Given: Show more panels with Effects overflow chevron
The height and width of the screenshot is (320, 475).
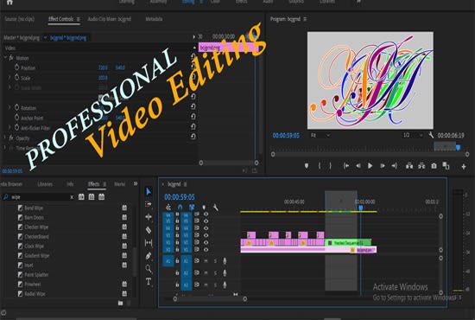Looking at the screenshot, I should (136, 184).
